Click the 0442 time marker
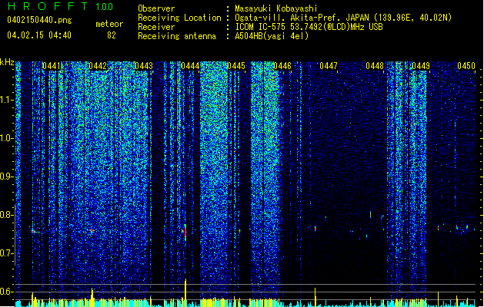Image resolution: width=484 pixels, height=307 pixels. 98,66
